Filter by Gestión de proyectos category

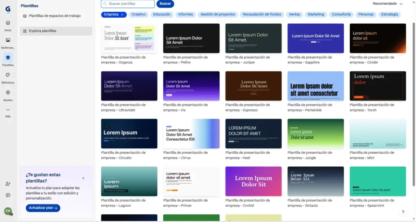pos(218,15)
